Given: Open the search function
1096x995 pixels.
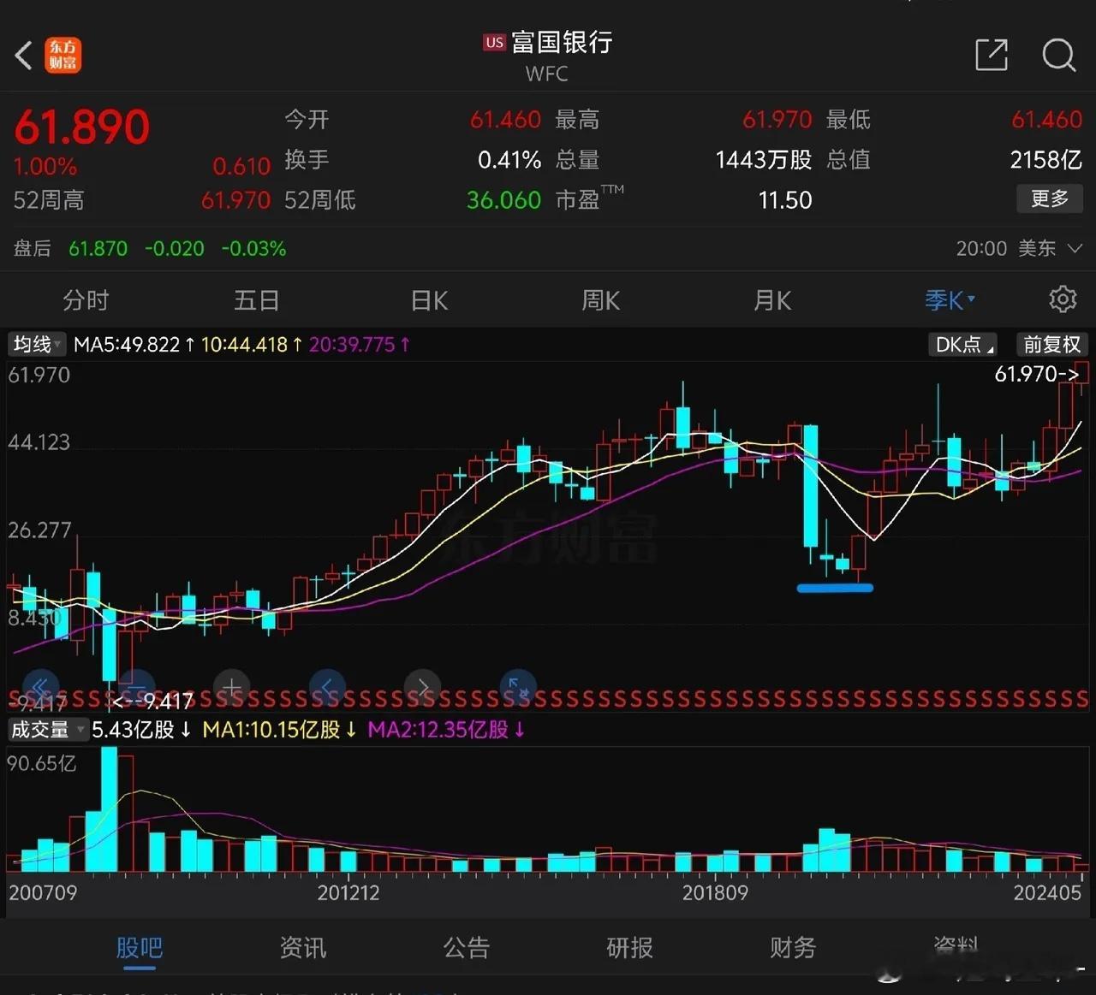Looking at the screenshot, I should (x=1059, y=56).
